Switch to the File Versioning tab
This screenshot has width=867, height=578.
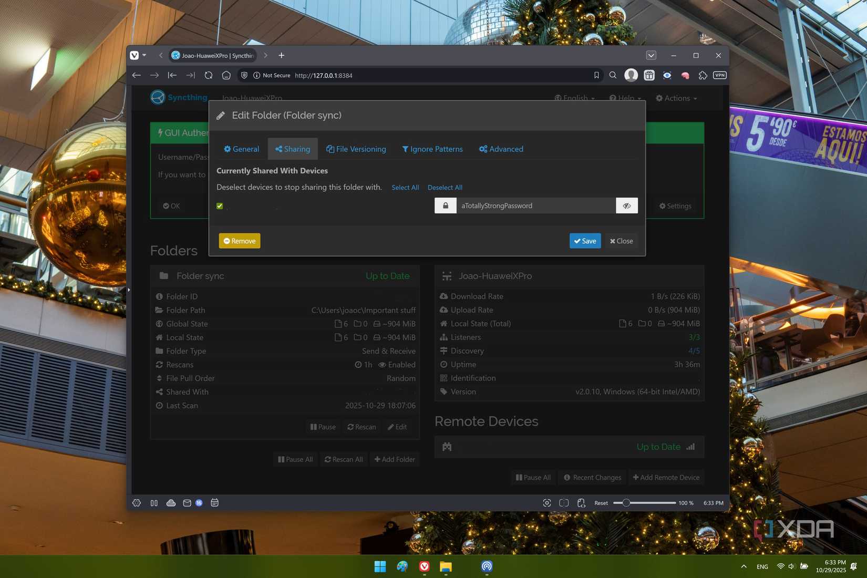[356, 149]
